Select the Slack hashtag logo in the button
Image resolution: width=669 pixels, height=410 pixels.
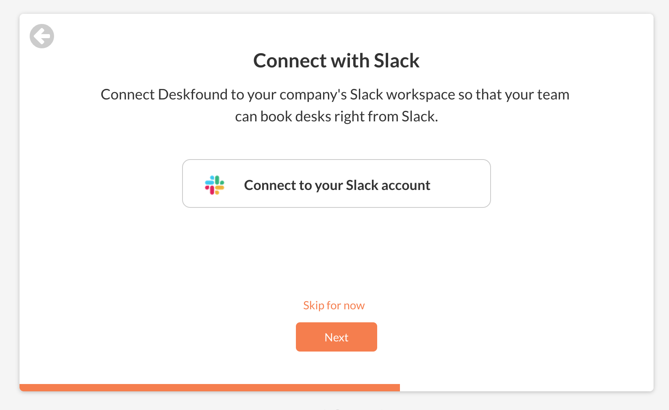[x=215, y=185]
